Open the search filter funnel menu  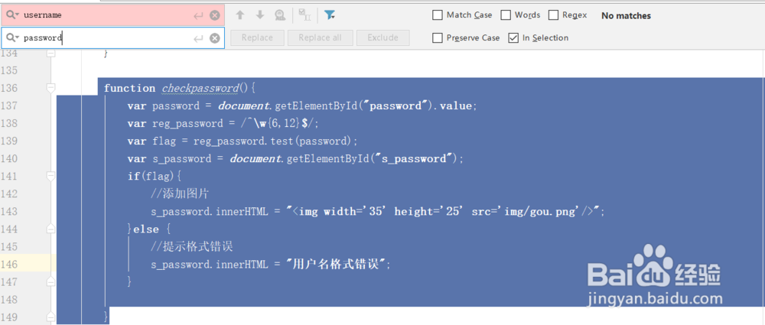(x=330, y=15)
